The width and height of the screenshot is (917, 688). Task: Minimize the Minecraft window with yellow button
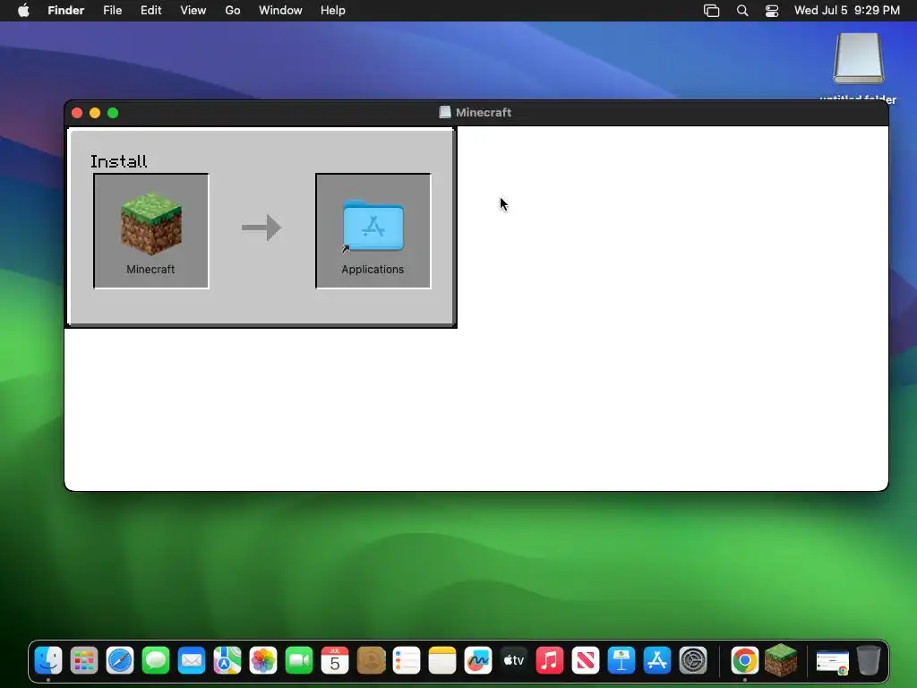(95, 113)
